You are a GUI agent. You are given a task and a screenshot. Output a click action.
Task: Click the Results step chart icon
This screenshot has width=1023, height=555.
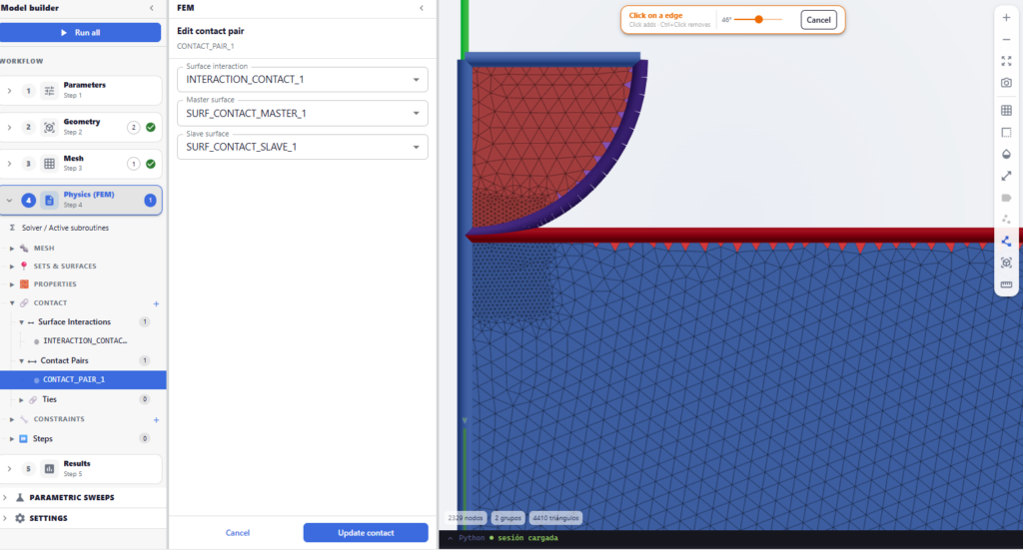[x=49, y=469]
